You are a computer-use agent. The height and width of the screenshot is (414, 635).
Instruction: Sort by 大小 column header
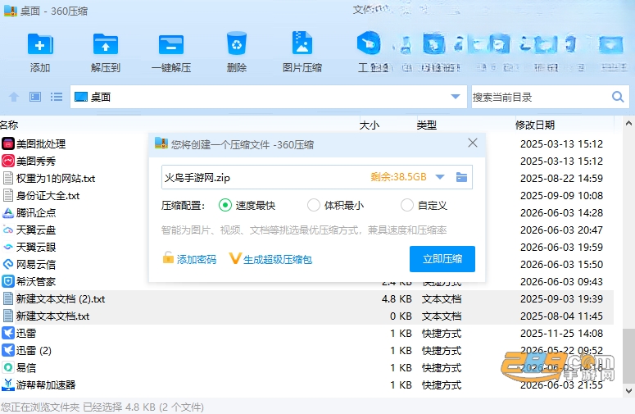pyautogui.click(x=370, y=125)
